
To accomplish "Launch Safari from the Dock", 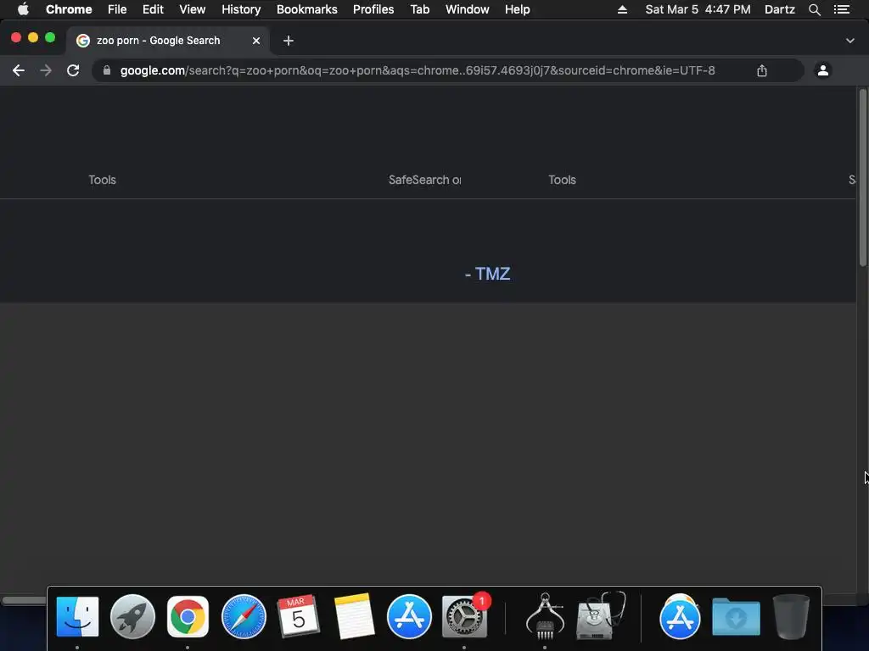I will [244, 616].
